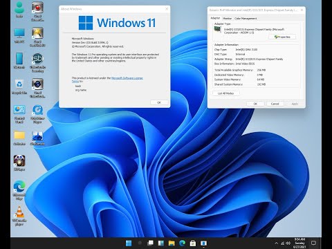Switch to the Color Management tab
332x249 pixels.
point(246,18)
